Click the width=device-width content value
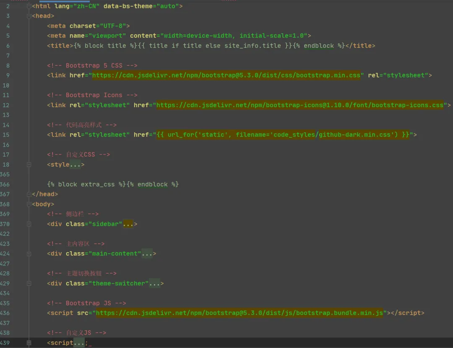The image size is (453, 348). click(x=198, y=36)
